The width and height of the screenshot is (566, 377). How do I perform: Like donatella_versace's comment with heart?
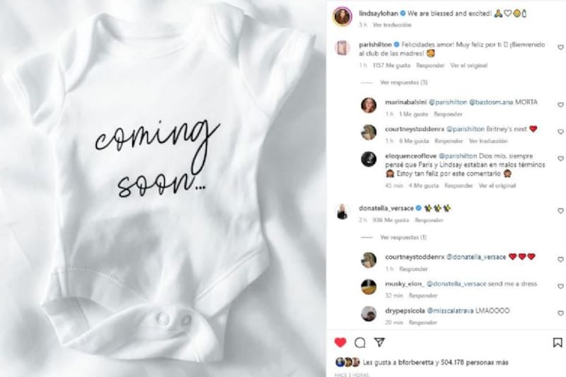pyautogui.click(x=560, y=211)
